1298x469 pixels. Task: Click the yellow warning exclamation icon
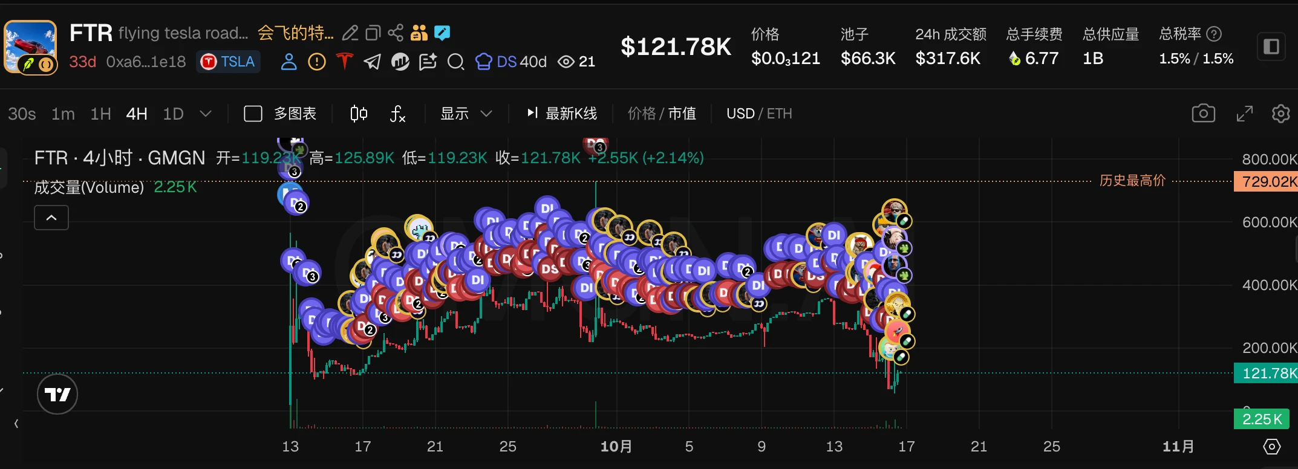point(316,62)
